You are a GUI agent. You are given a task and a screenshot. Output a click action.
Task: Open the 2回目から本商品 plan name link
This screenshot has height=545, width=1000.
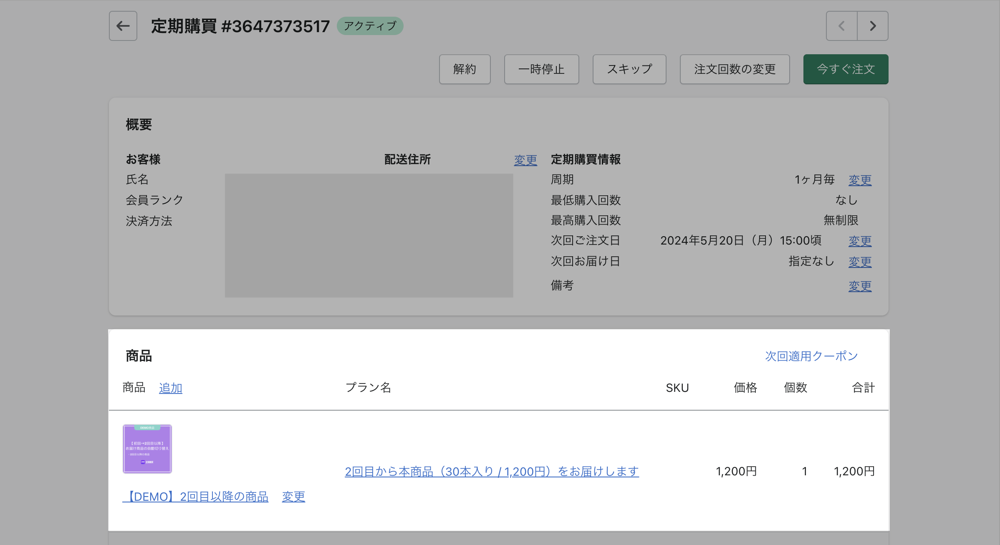pos(492,472)
